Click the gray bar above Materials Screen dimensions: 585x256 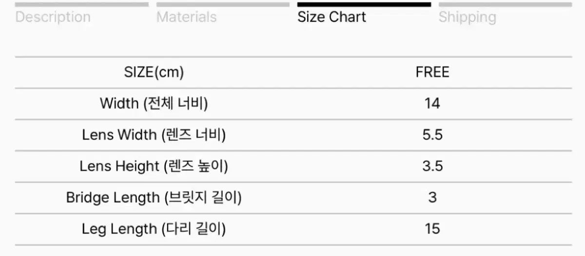click(223, 5)
